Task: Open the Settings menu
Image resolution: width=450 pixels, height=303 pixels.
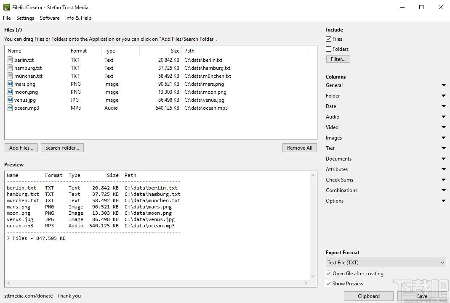Action: coord(25,18)
